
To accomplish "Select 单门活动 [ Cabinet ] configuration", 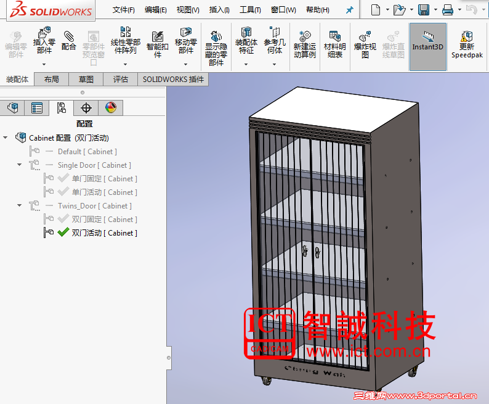I will point(105,192).
